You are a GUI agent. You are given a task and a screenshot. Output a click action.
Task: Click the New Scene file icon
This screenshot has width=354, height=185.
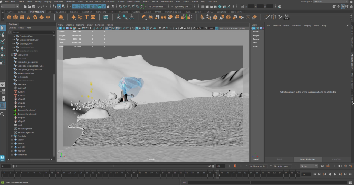(x=25, y=7)
